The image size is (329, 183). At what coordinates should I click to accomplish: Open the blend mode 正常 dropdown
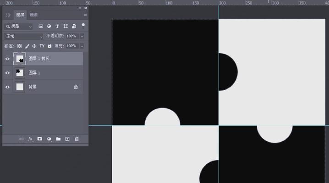pos(23,36)
